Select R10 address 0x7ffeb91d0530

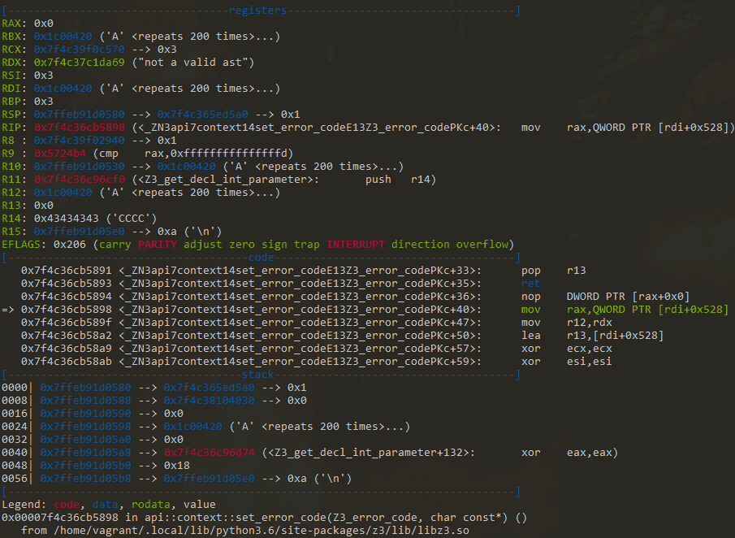[x=80, y=167]
